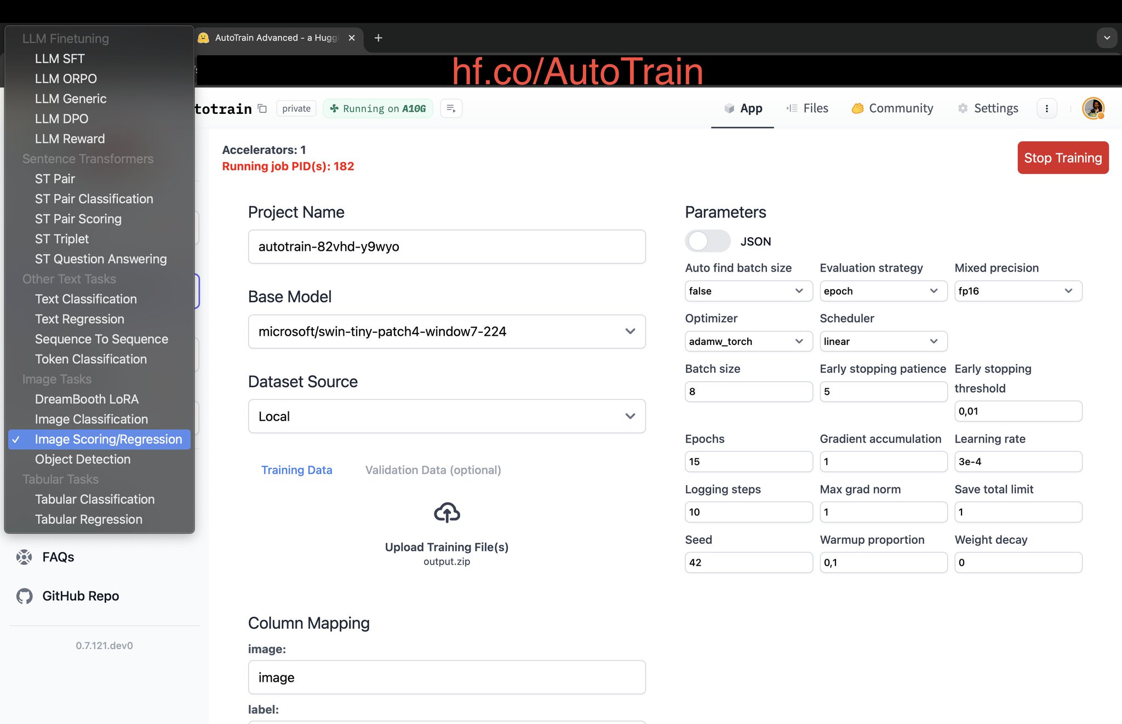The height and width of the screenshot is (724, 1122).
Task: Click the Gradient accumulation field
Action: tap(883, 462)
